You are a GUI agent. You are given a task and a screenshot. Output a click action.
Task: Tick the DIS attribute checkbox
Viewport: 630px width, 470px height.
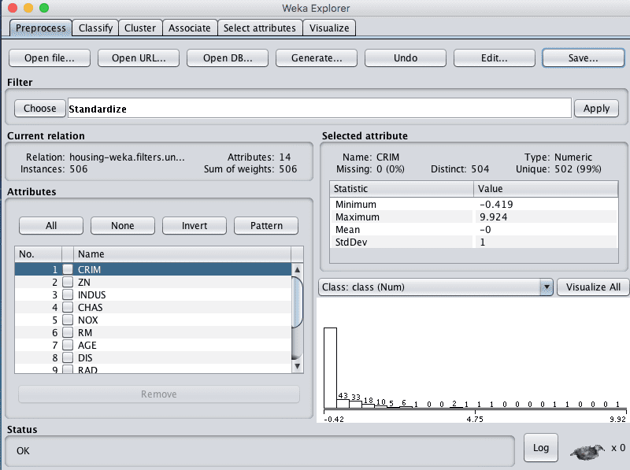click(x=68, y=357)
